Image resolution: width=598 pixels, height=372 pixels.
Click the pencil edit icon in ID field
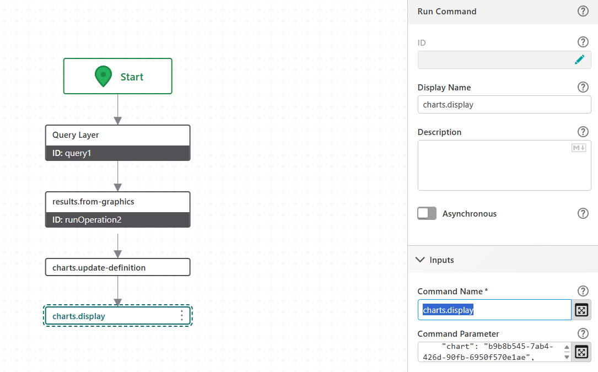[579, 60]
